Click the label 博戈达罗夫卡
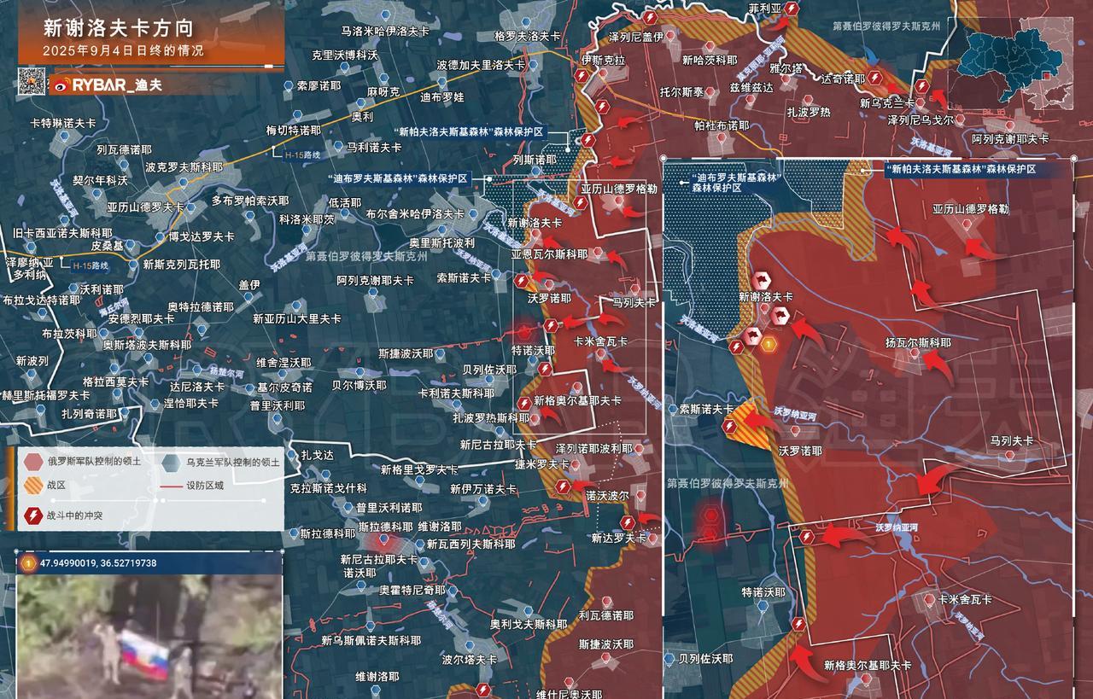 [x=202, y=236]
